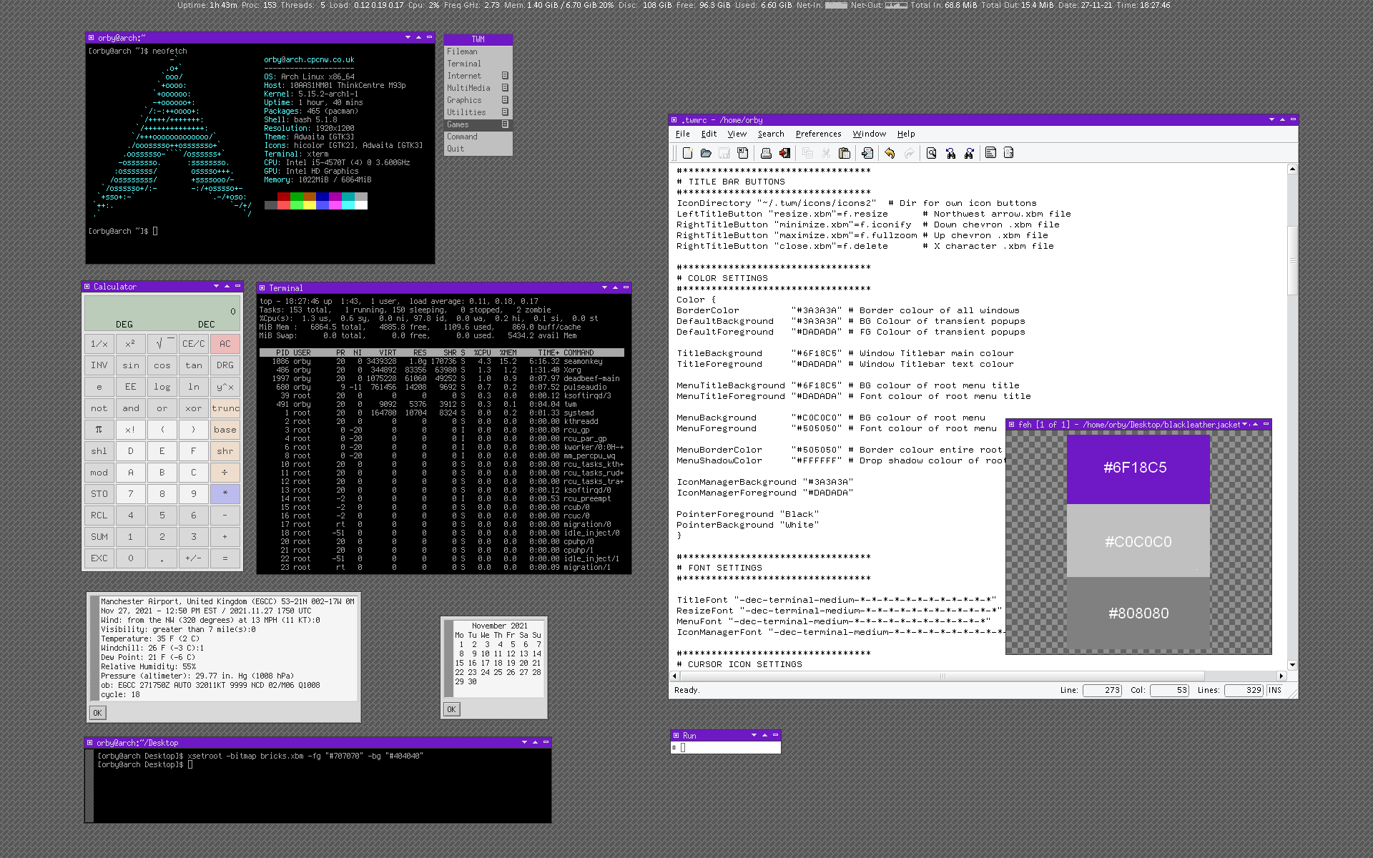Open the Edit menu in editor
This screenshot has width=1373, height=858.
709,134
